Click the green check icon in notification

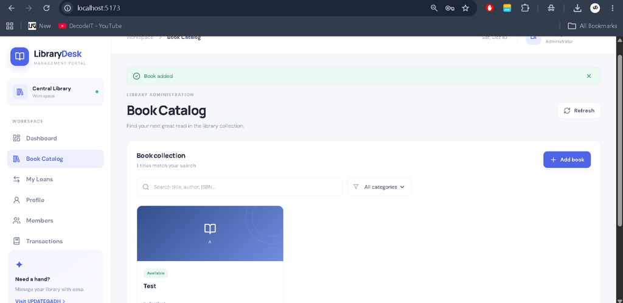pyautogui.click(x=137, y=76)
